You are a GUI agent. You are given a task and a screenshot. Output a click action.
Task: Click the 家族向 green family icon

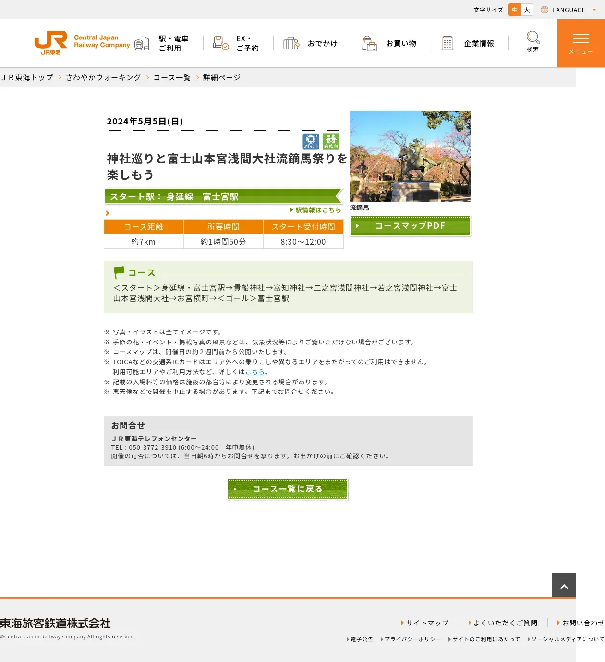tap(331, 141)
